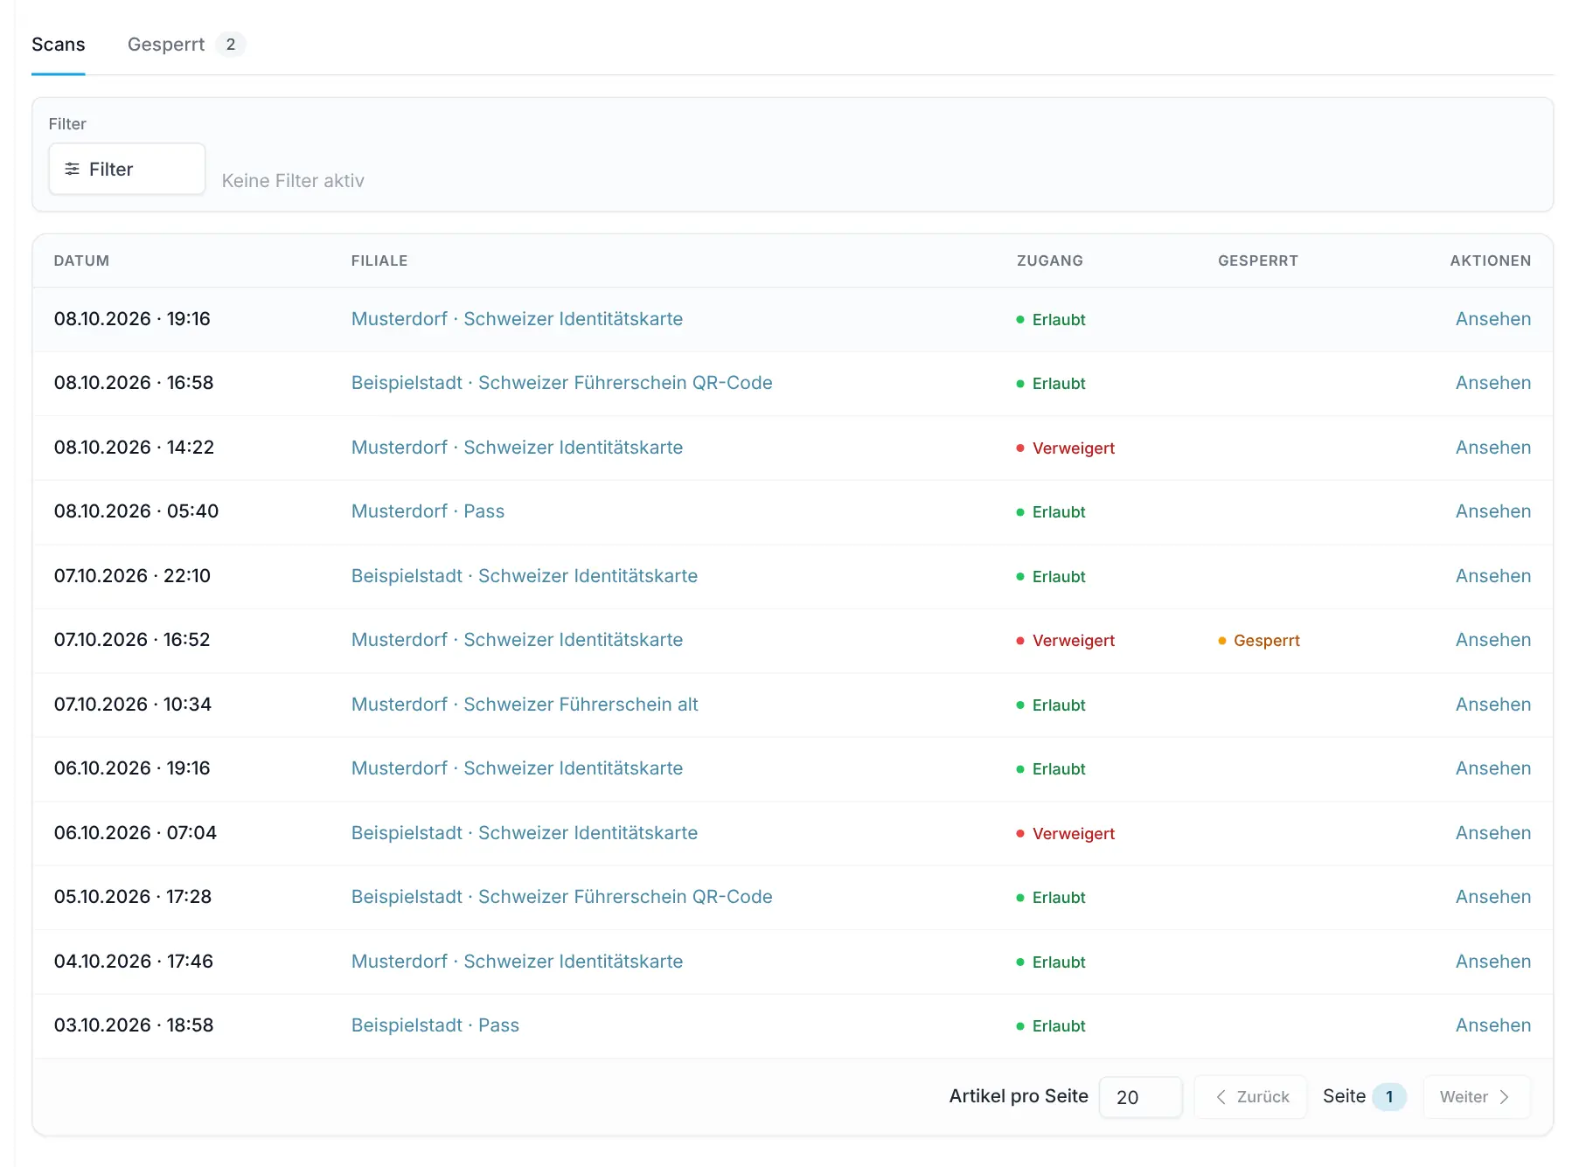
Task: Click the Verweigert status at 06.10.2026 07:04
Action: coord(1066,834)
